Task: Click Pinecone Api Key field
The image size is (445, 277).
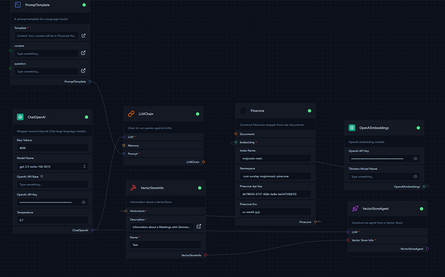Action: (x=275, y=194)
